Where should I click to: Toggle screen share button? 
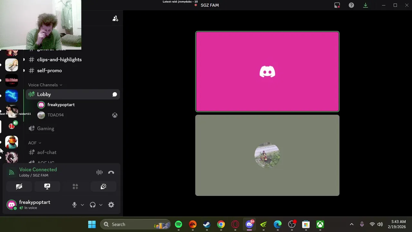(47, 187)
